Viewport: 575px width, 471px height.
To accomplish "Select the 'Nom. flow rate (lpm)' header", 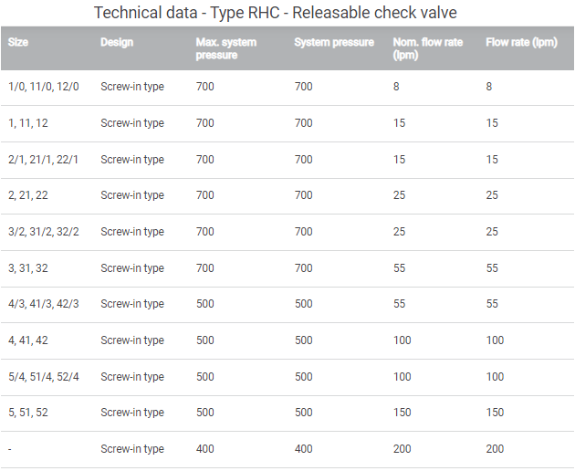I will coord(425,48).
